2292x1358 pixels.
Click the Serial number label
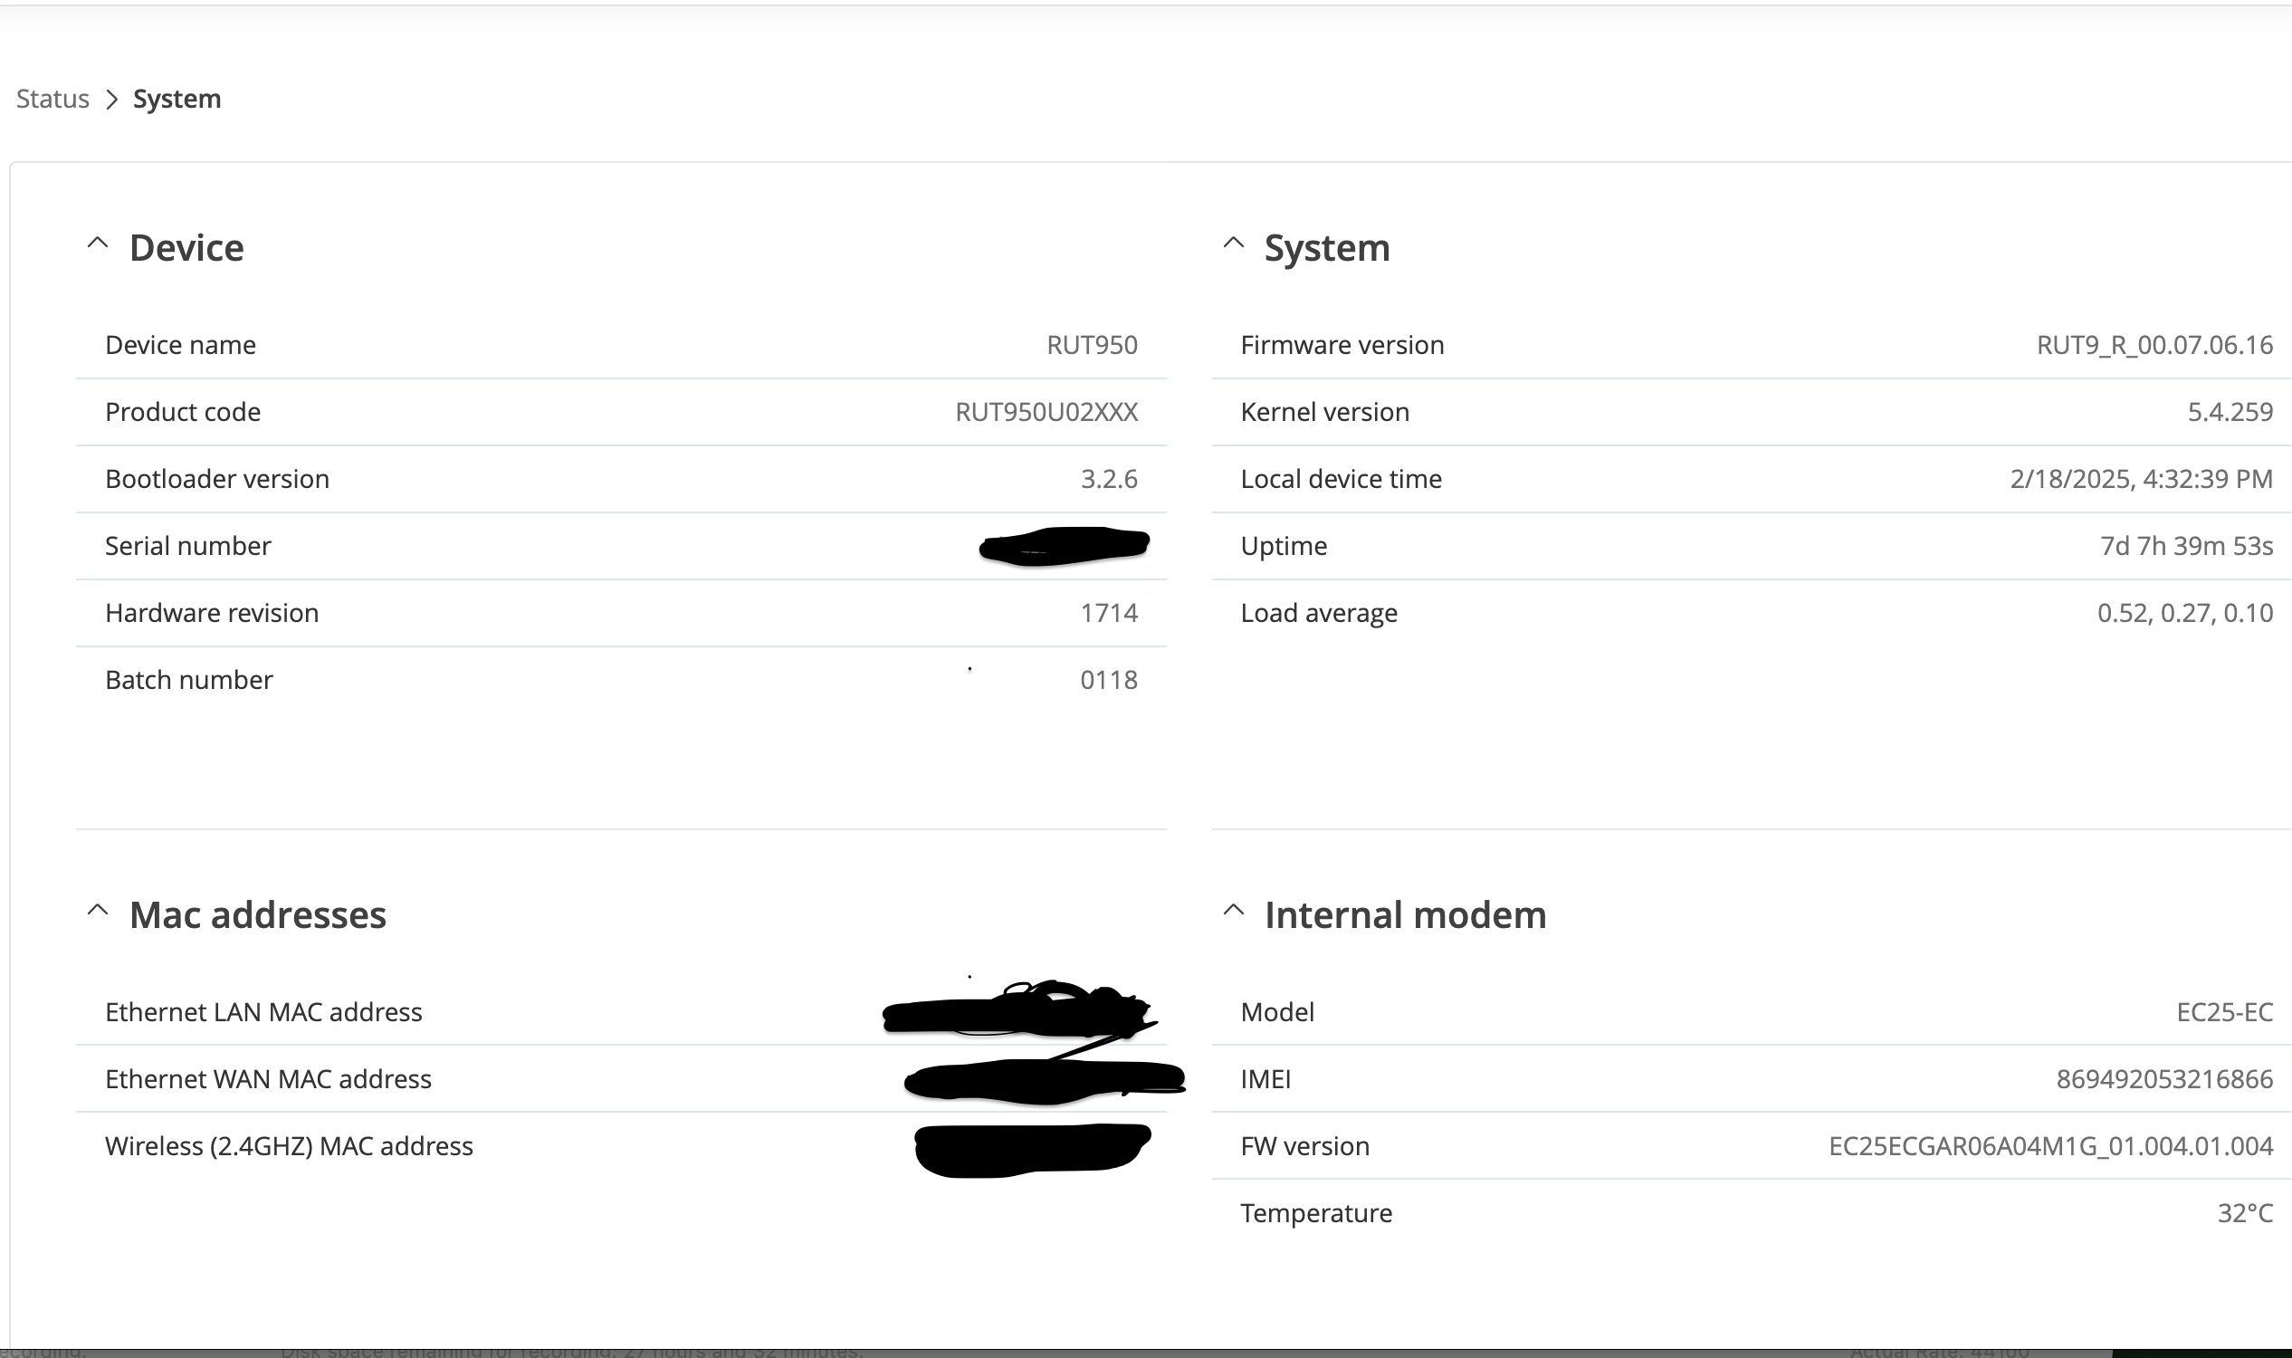(187, 546)
